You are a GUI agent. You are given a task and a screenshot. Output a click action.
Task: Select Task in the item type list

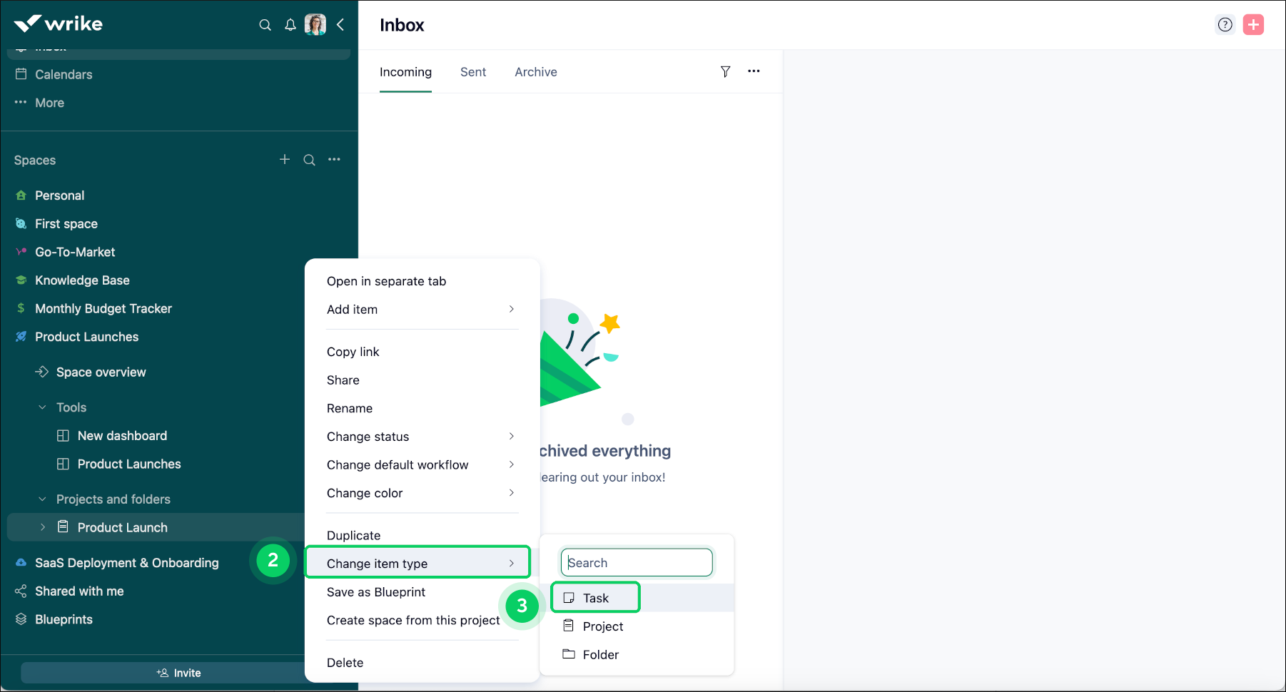click(x=596, y=598)
